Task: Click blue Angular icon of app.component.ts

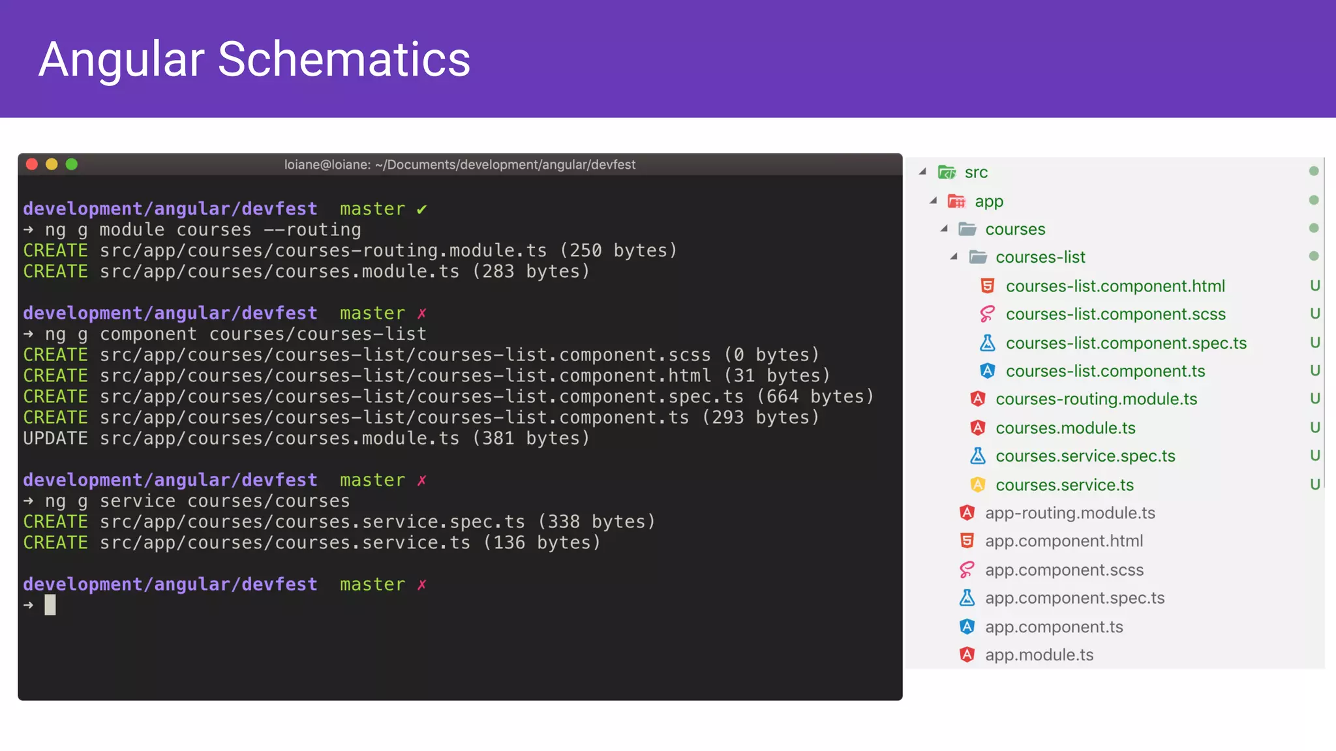Action: click(x=967, y=626)
